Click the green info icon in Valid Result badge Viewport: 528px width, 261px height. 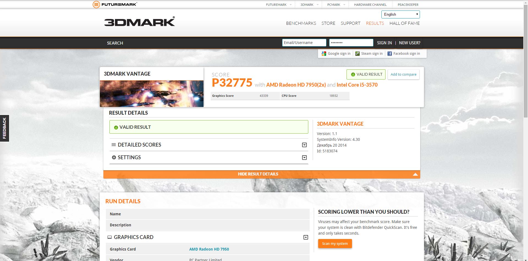353,75
